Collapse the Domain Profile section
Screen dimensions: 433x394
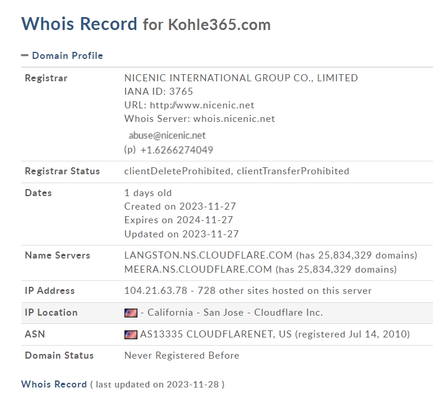(25, 55)
